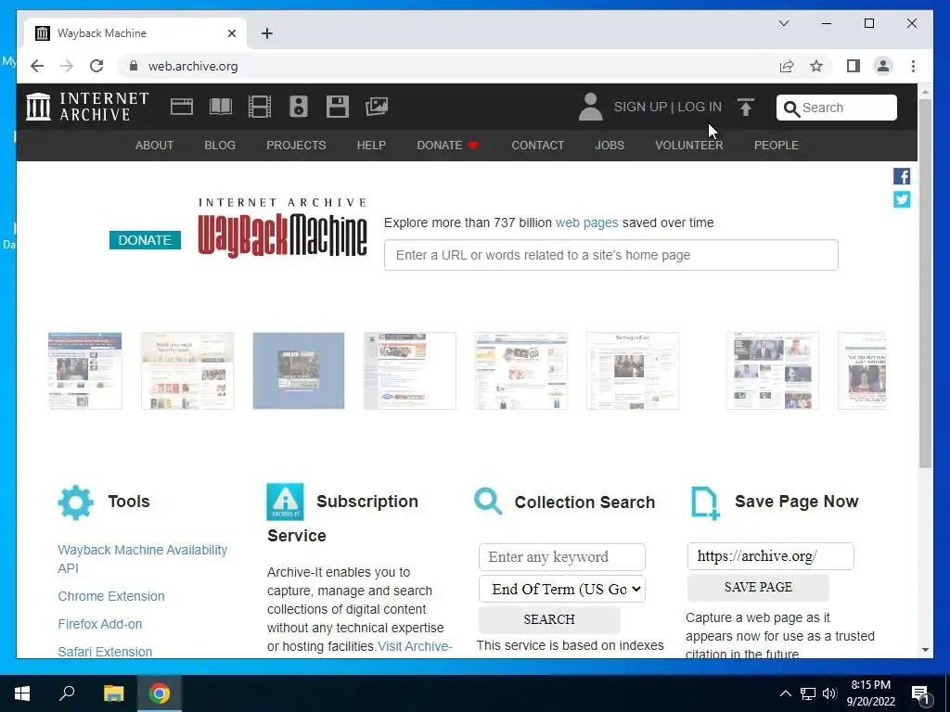Open the blue-background archived site thumbnail
The width and height of the screenshot is (950, 712).
tap(299, 371)
